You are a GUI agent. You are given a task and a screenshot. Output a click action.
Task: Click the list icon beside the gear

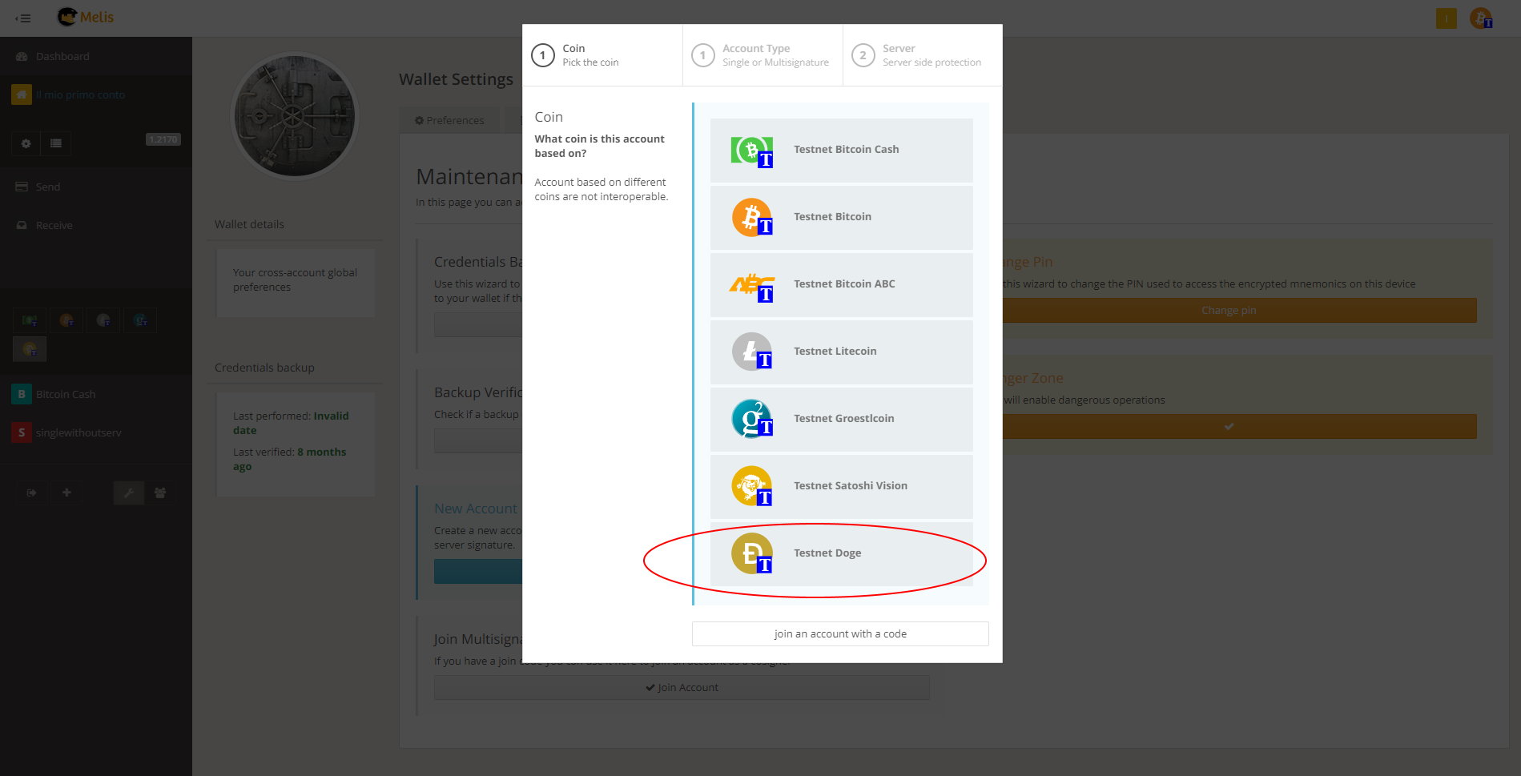coord(56,143)
